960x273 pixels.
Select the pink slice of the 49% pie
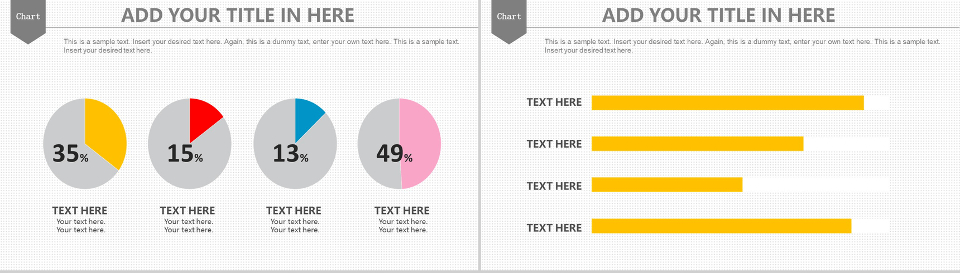tap(421, 144)
